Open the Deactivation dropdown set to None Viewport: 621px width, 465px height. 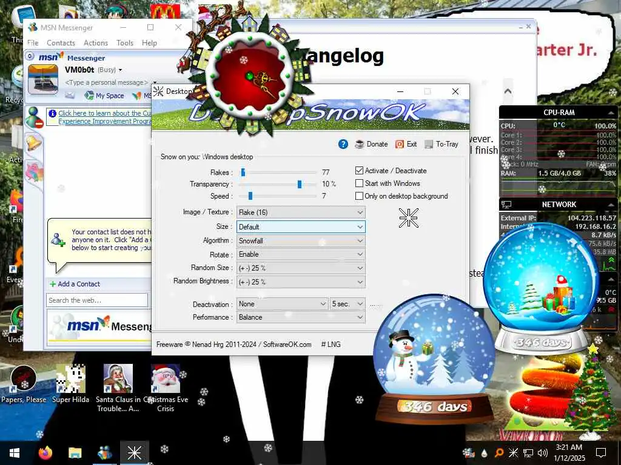click(282, 304)
